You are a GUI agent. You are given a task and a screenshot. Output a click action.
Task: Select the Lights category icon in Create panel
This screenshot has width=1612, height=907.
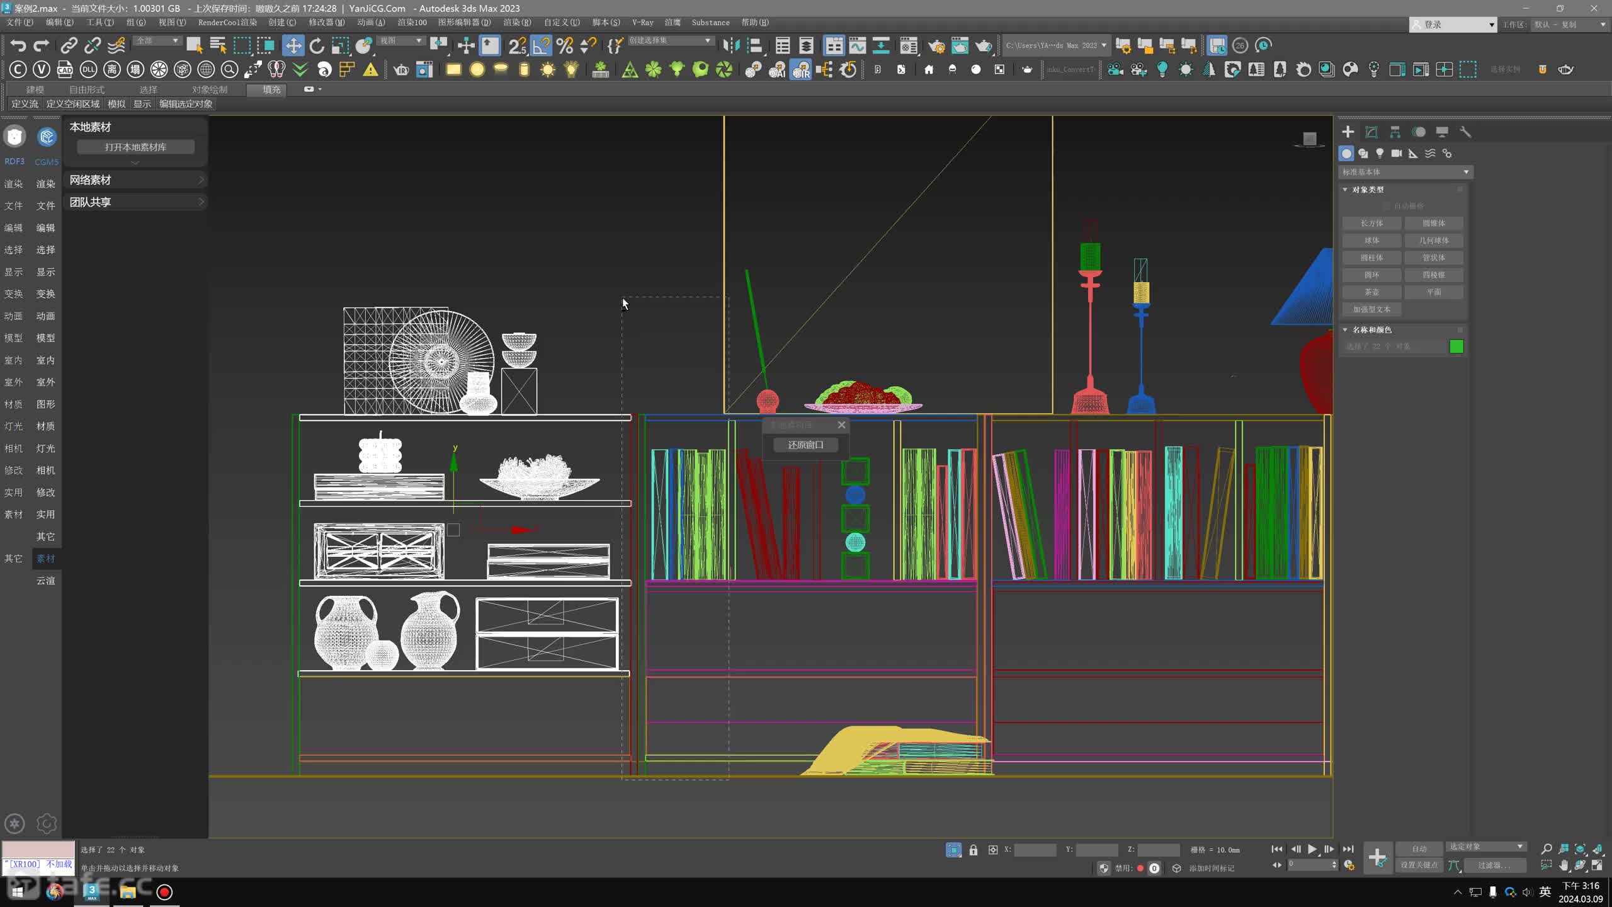pos(1380,153)
